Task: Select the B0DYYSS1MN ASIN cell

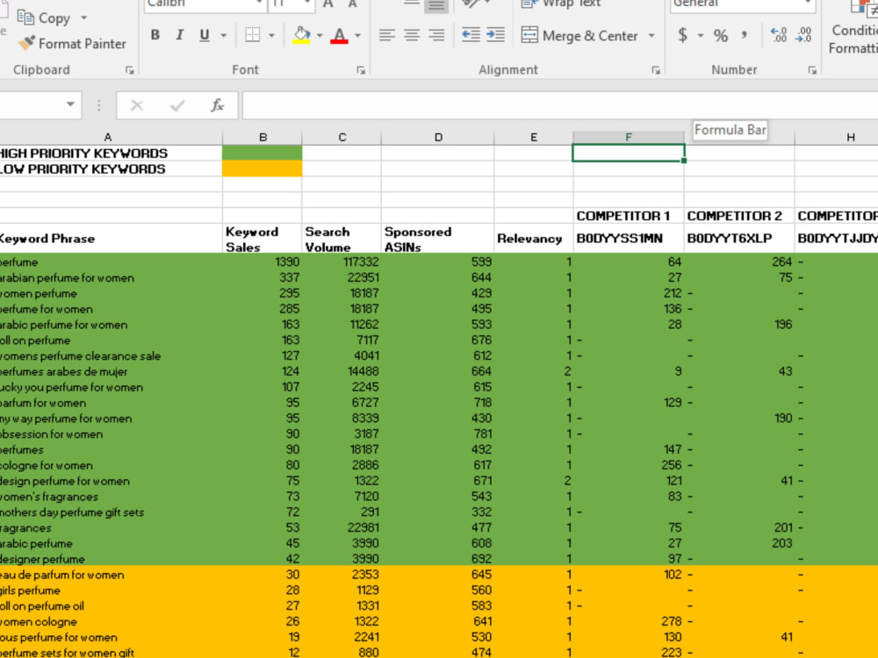Action: (x=629, y=239)
